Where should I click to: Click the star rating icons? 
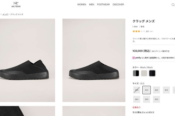pos(139,31)
